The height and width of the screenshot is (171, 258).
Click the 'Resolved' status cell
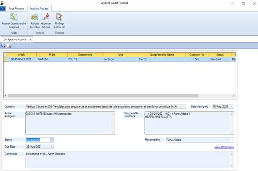pos(220,59)
